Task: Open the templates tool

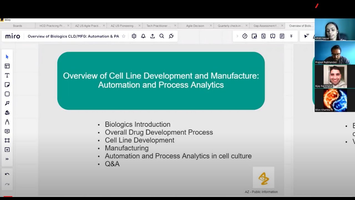Action: [x=7, y=66]
